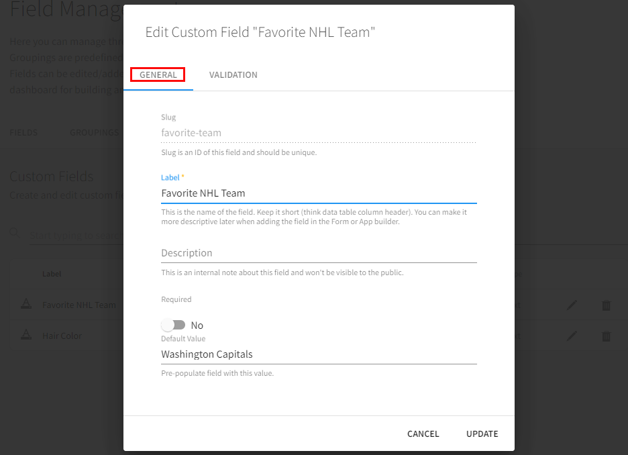Click the Update button
Screen dimensions: 628x455
[x=482, y=434]
